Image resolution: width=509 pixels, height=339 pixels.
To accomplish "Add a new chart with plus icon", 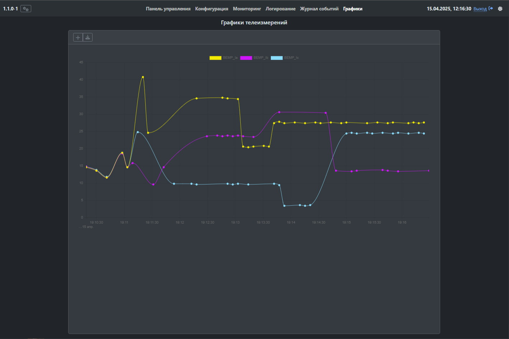I will tap(78, 37).
